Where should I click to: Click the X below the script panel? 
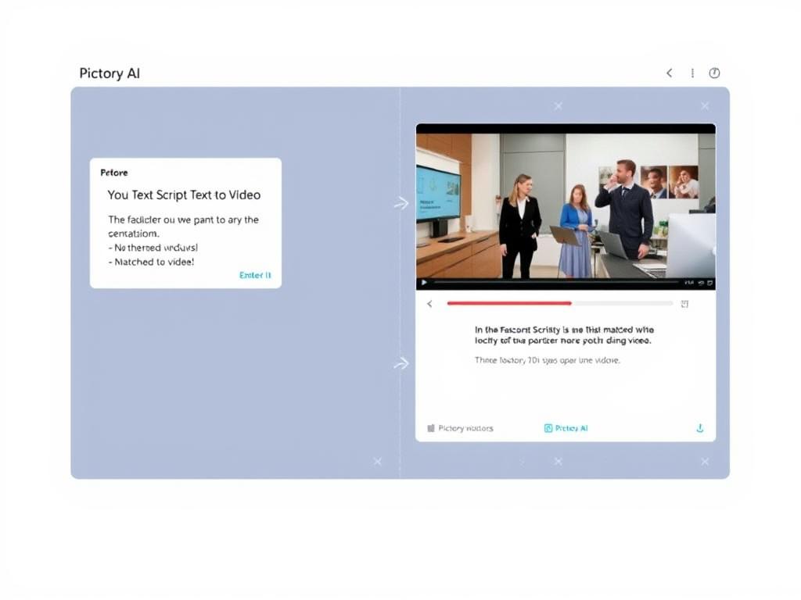pos(376,462)
